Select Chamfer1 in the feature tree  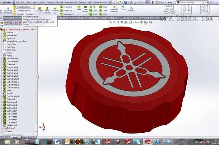pyautogui.click(x=11, y=64)
